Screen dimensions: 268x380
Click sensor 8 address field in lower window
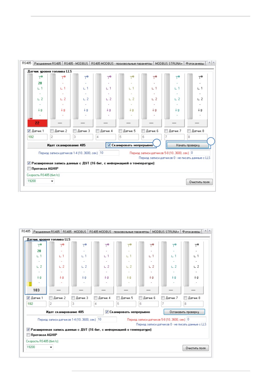[x=194, y=304]
